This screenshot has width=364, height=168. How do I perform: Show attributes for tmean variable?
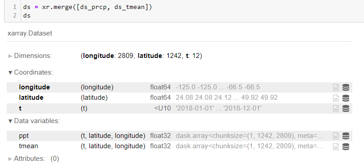[x=336, y=146]
